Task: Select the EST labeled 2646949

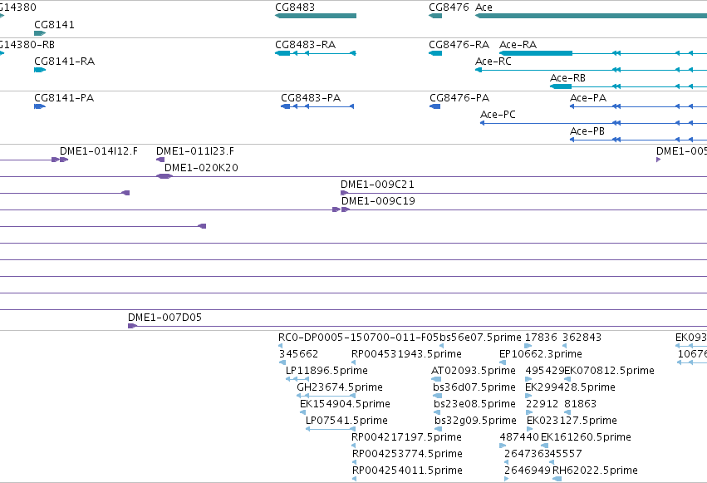Action: point(528,471)
